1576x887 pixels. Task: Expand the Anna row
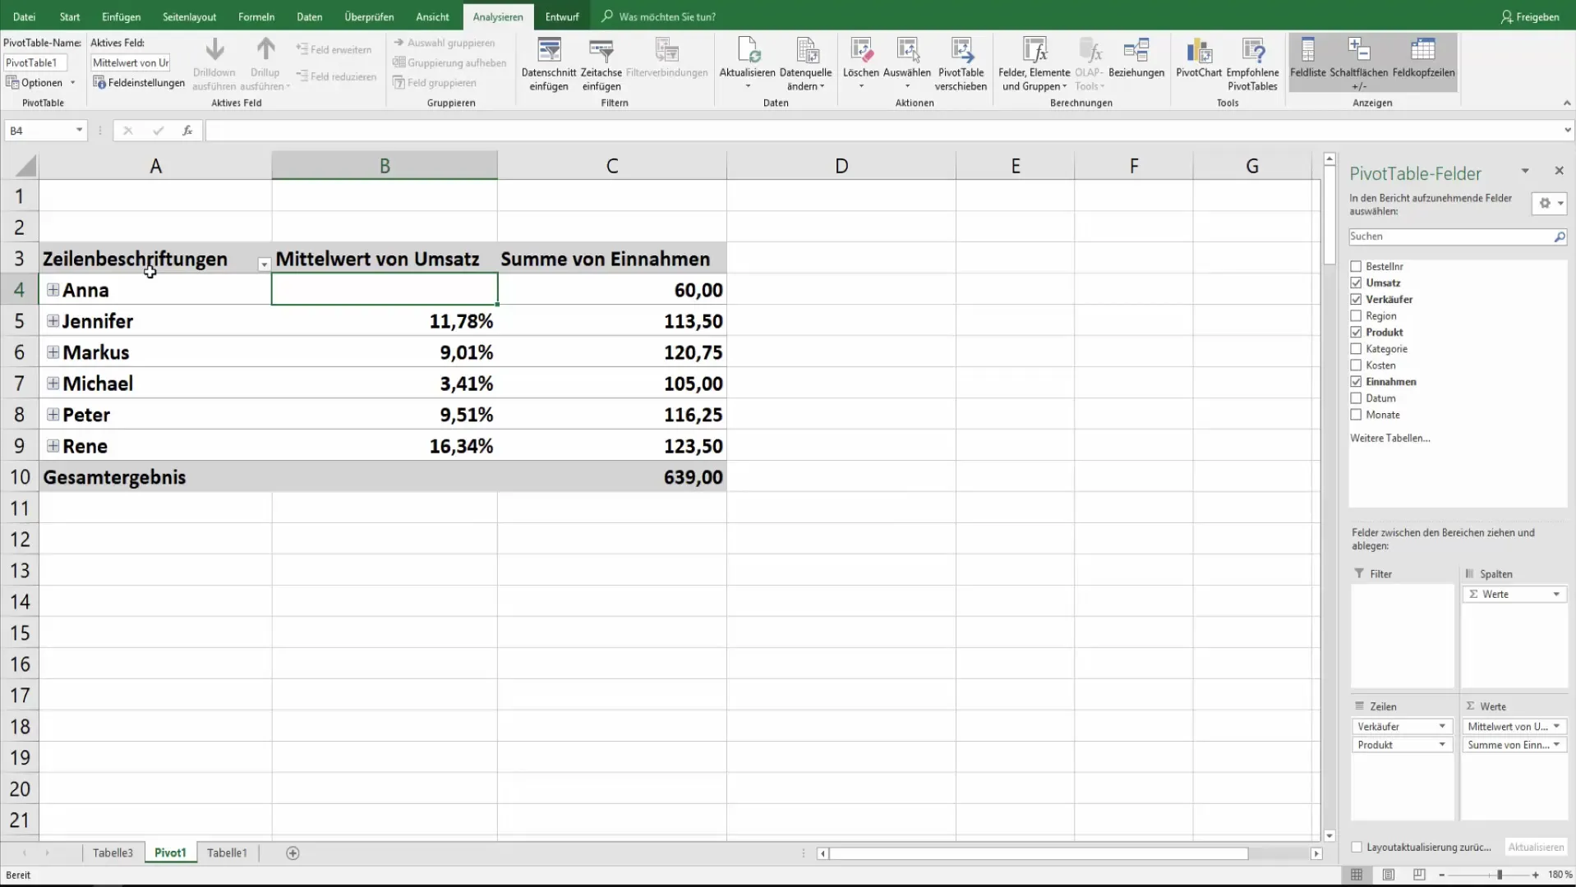[x=53, y=290]
